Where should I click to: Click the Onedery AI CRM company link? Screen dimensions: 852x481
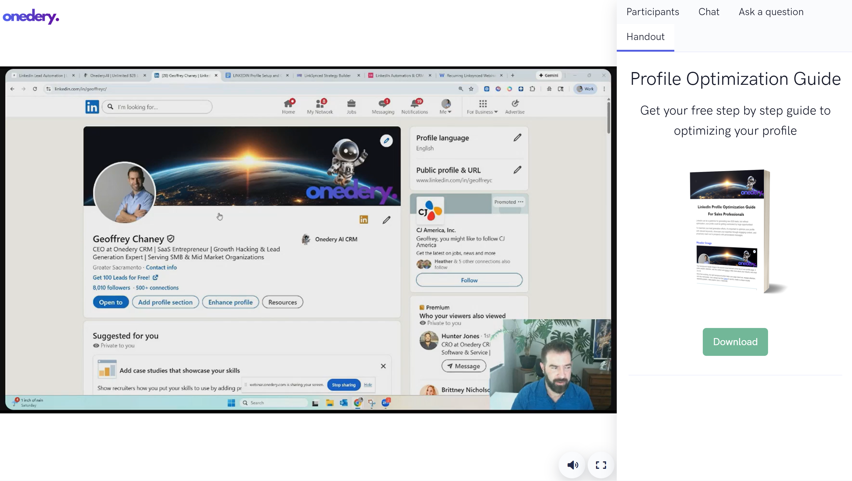click(x=329, y=239)
